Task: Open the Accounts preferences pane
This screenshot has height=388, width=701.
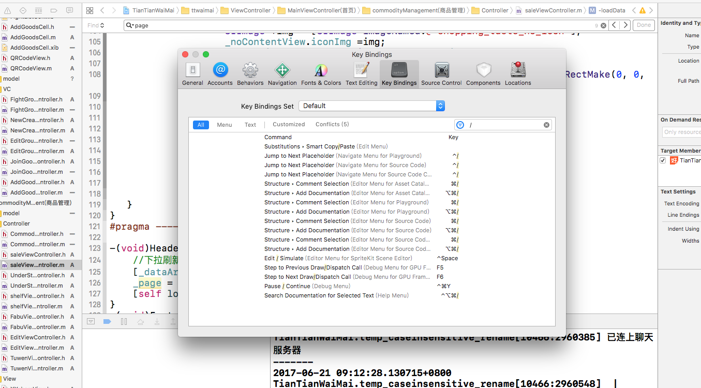Action: pyautogui.click(x=220, y=74)
